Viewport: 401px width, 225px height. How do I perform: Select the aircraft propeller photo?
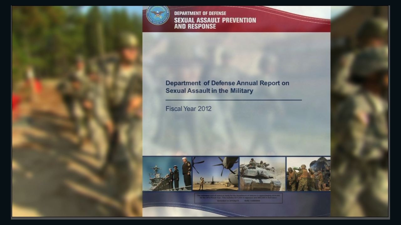point(216,174)
